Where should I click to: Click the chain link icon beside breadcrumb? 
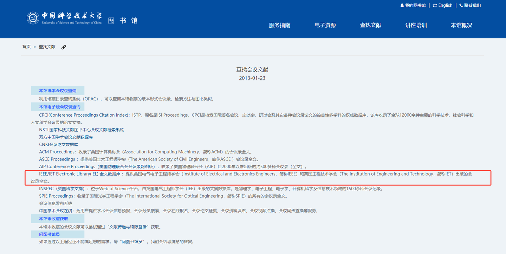click(64, 47)
